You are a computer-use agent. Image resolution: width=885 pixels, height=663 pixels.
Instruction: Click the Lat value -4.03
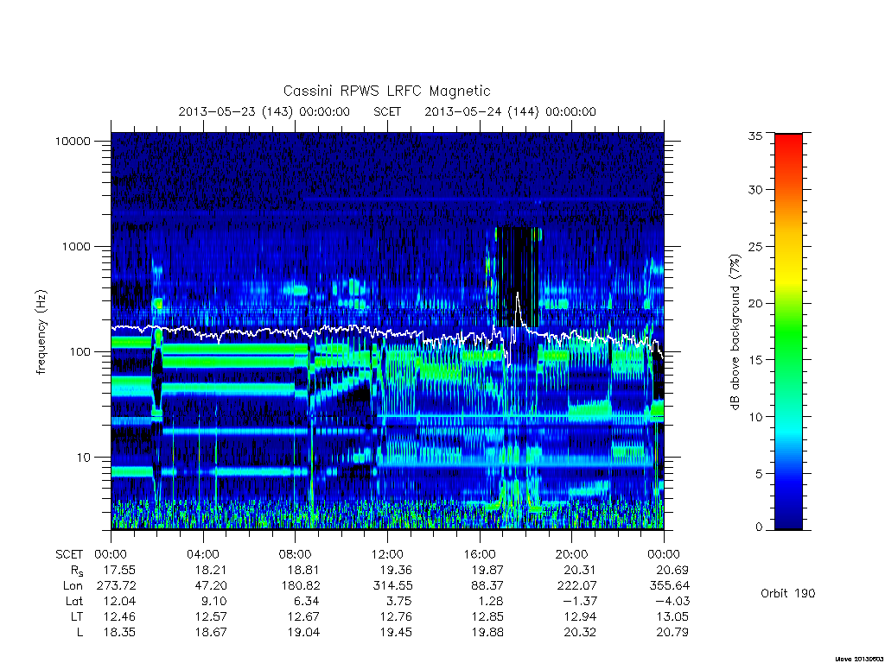672,602
